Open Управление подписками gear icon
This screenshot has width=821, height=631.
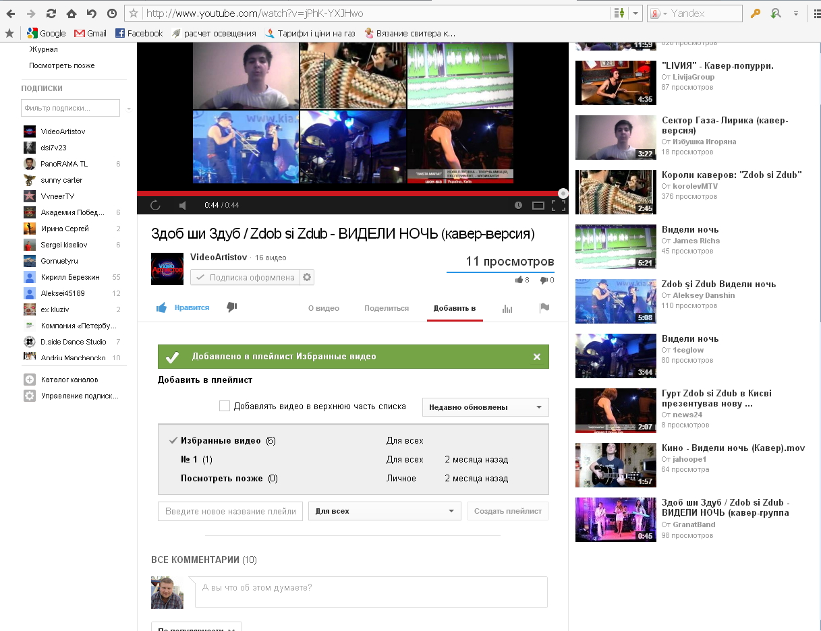coord(29,396)
